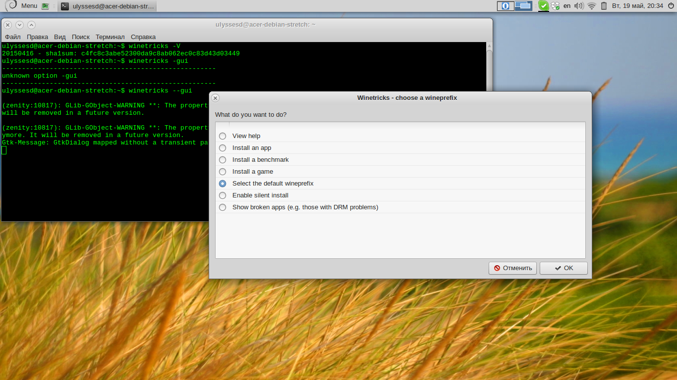Close the terminal window
This screenshot has height=380, width=677.
coord(7,25)
